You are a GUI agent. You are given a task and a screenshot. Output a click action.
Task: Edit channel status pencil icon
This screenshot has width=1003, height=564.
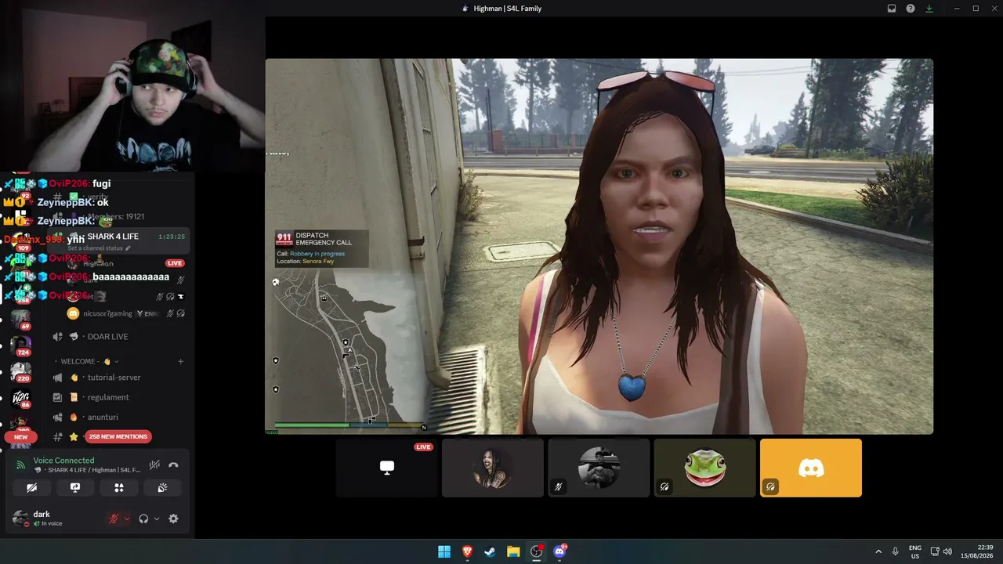click(x=128, y=248)
